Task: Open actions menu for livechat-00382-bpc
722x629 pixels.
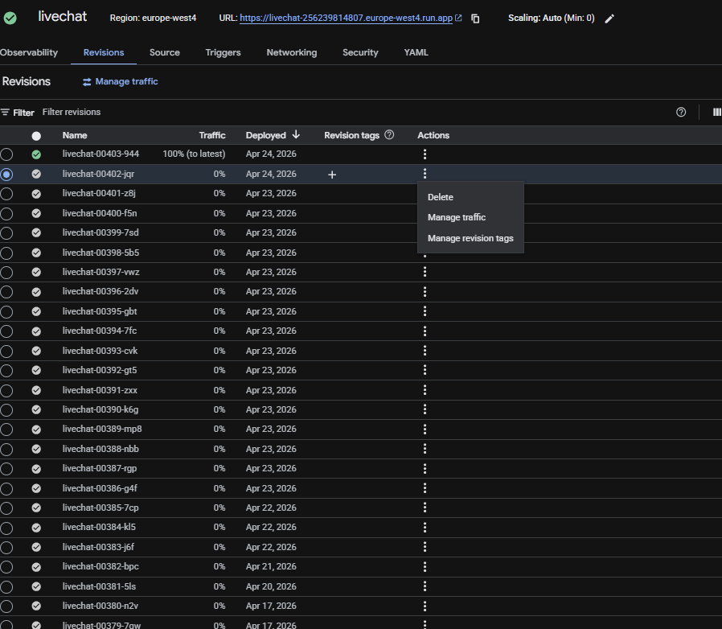Action: click(425, 567)
